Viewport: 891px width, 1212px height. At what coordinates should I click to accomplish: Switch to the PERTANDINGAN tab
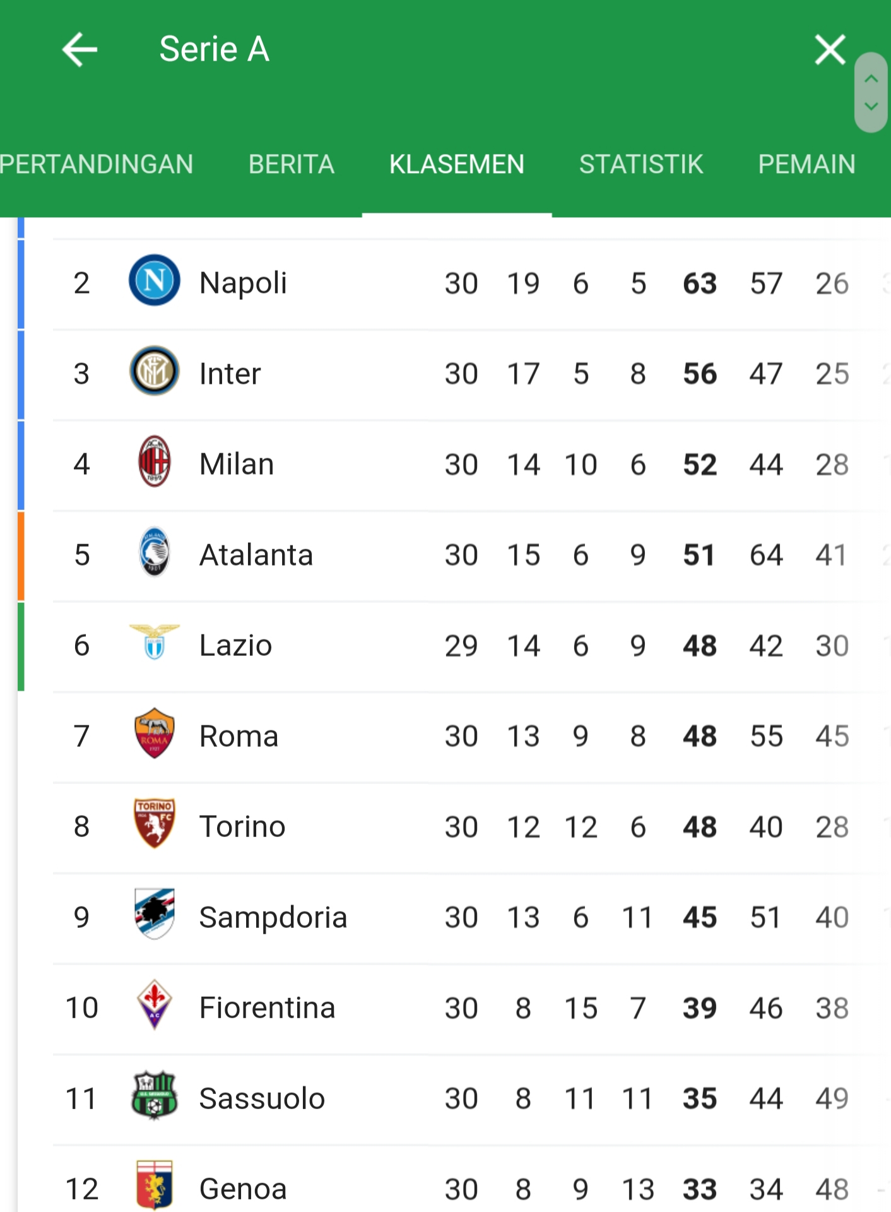coord(96,164)
